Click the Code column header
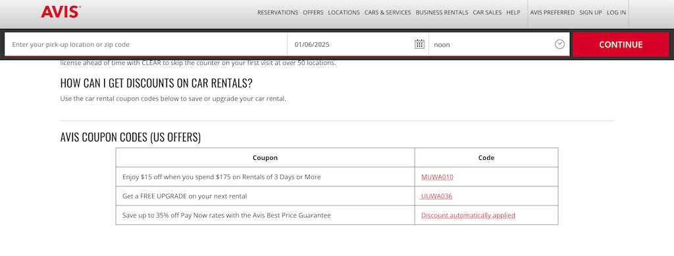This screenshot has width=674, height=256. [x=486, y=158]
